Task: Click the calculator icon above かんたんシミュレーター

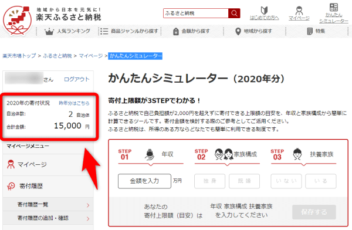Action: [x=334, y=7]
